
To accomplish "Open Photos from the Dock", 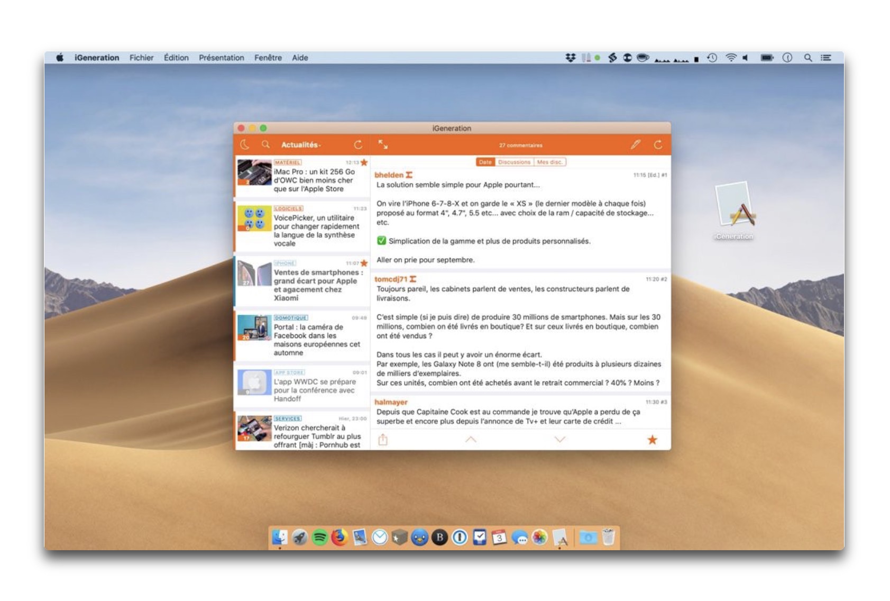I will click(539, 538).
